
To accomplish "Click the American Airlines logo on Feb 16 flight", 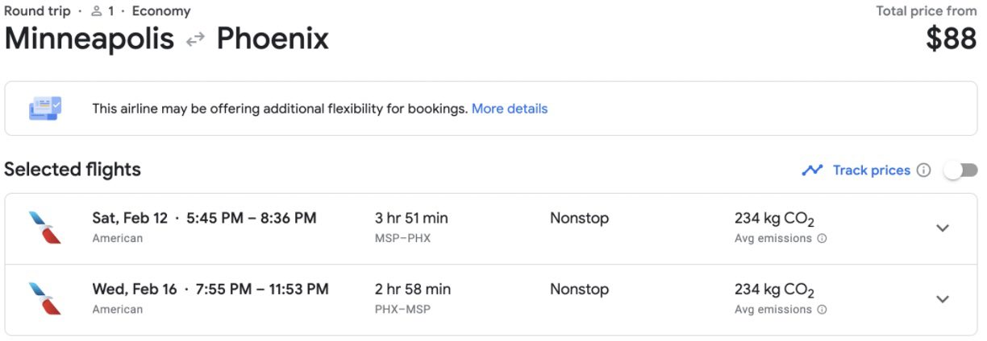I will [44, 298].
